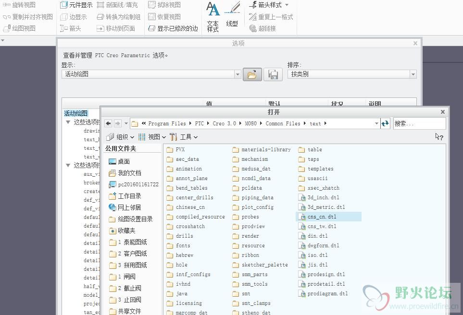
Task: Select 工作目录 in common folders
Action: tap(125, 196)
